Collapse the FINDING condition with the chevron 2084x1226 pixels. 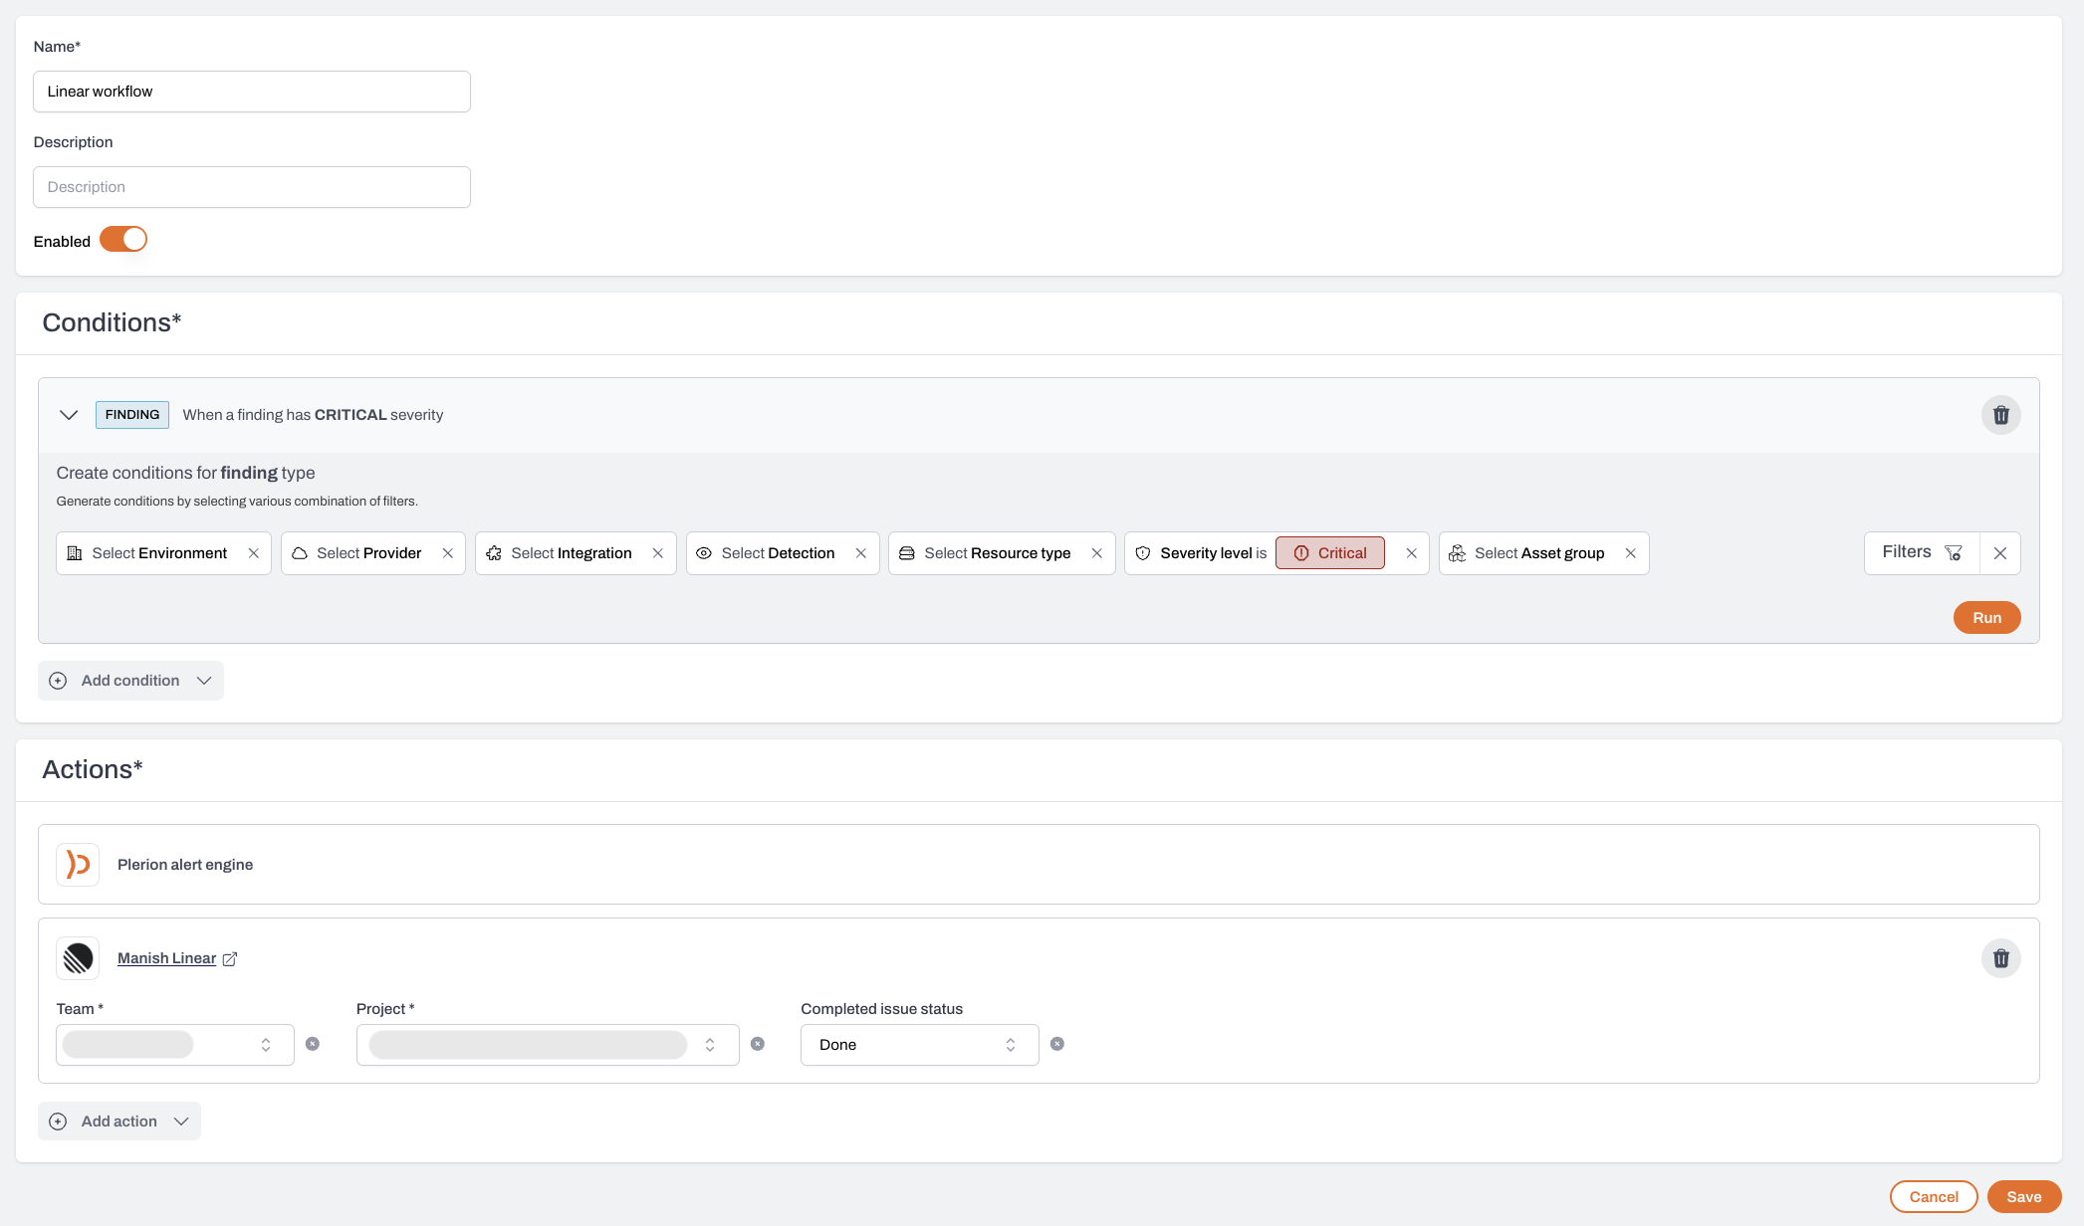click(x=69, y=415)
